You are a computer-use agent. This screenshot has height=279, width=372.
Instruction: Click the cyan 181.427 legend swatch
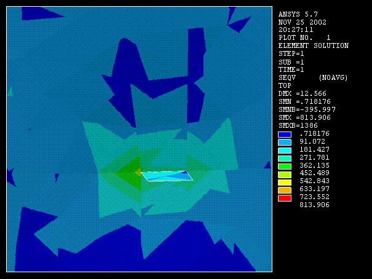[285, 151]
